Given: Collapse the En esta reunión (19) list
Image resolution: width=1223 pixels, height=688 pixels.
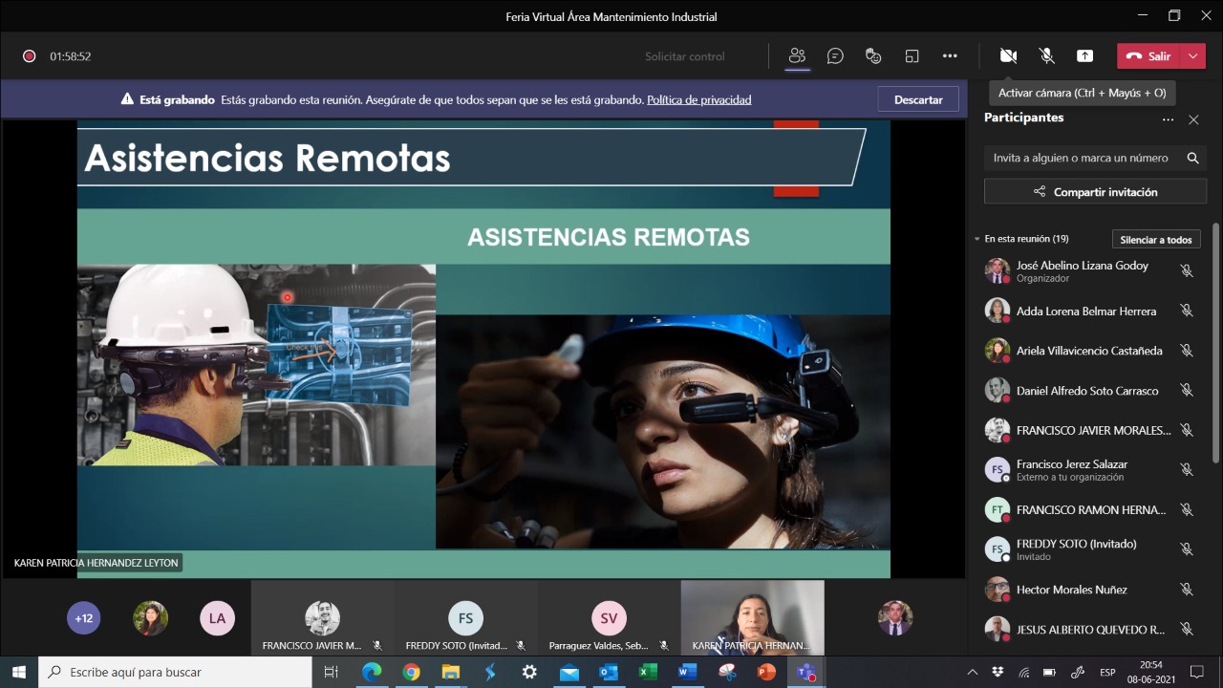Looking at the screenshot, I should [976, 239].
